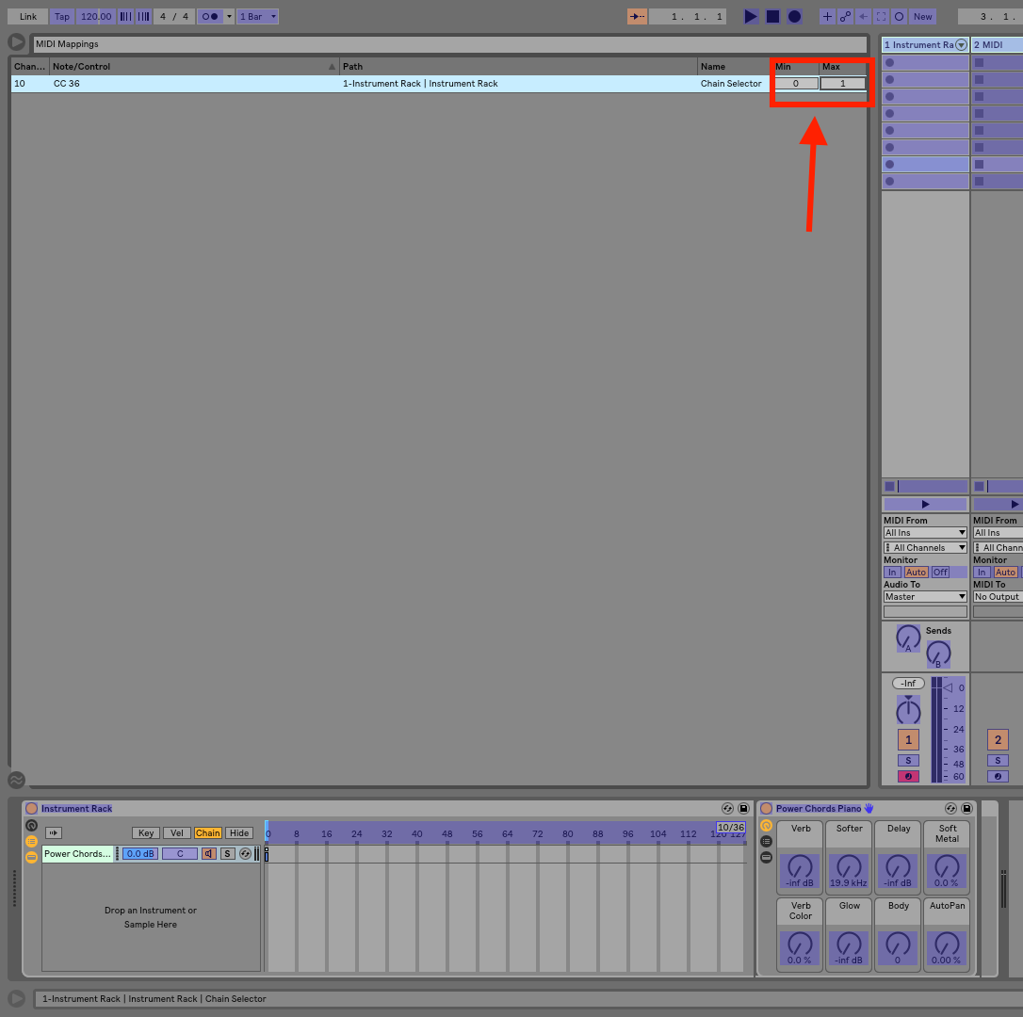Click the Link button
The image size is (1023, 1017).
(x=28, y=16)
